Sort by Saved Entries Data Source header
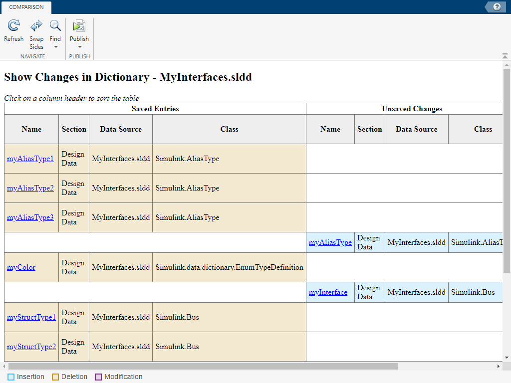The height and width of the screenshot is (383, 511). point(121,129)
